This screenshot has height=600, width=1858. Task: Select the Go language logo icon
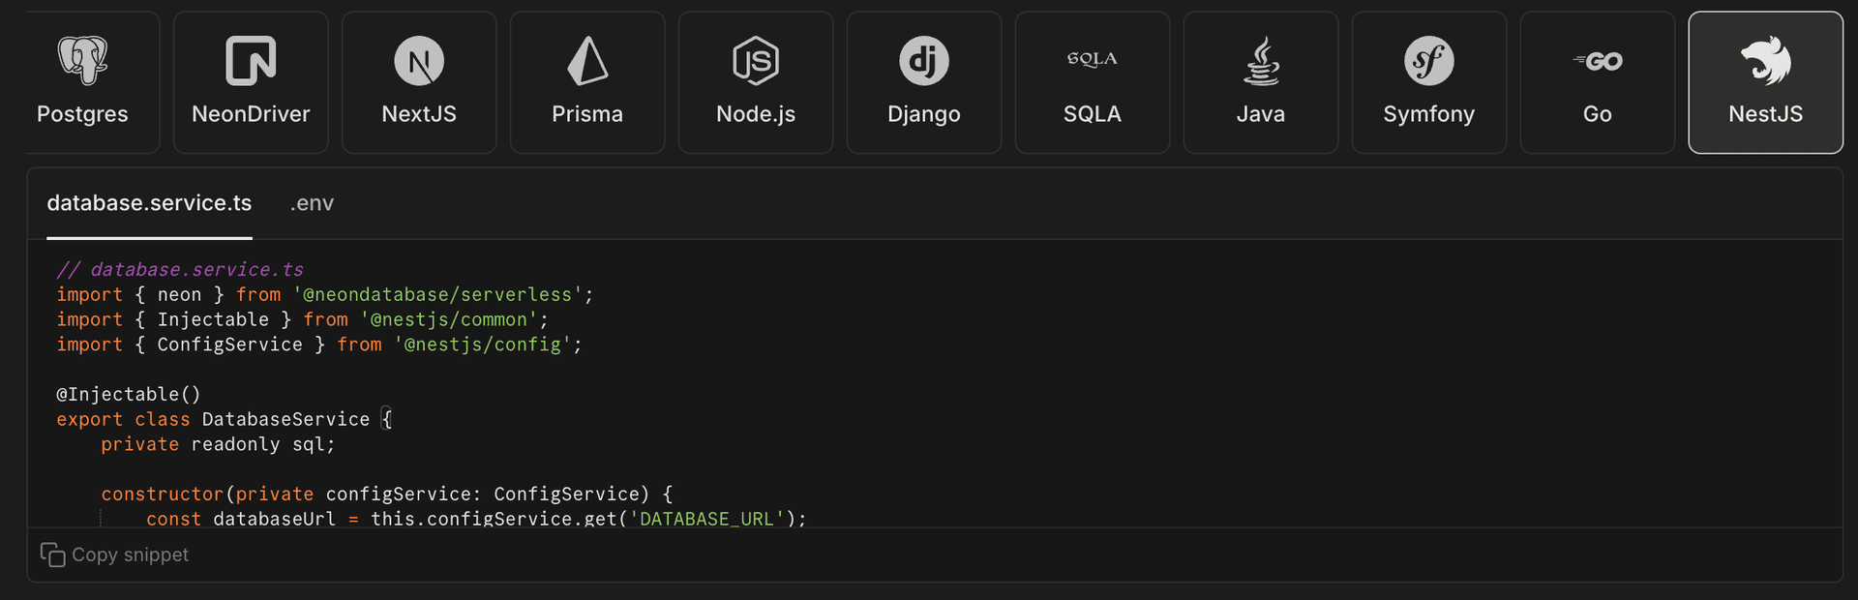pos(1597,60)
